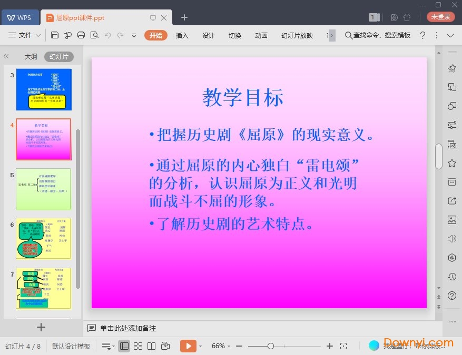Open notes layout dropdown in status bar

pos(108,346)
